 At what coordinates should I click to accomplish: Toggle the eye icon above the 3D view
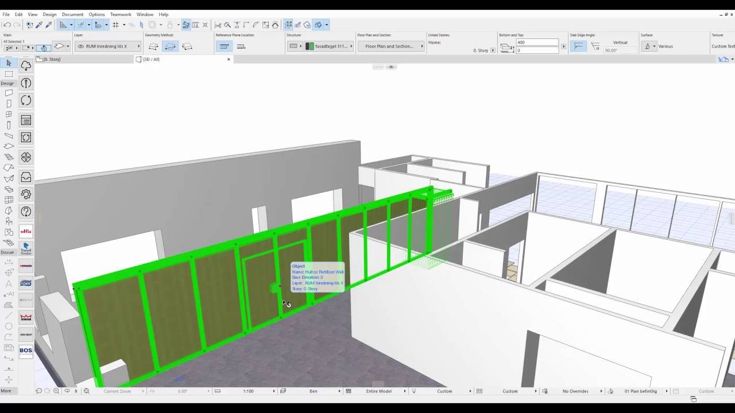[x=392, y=67]
